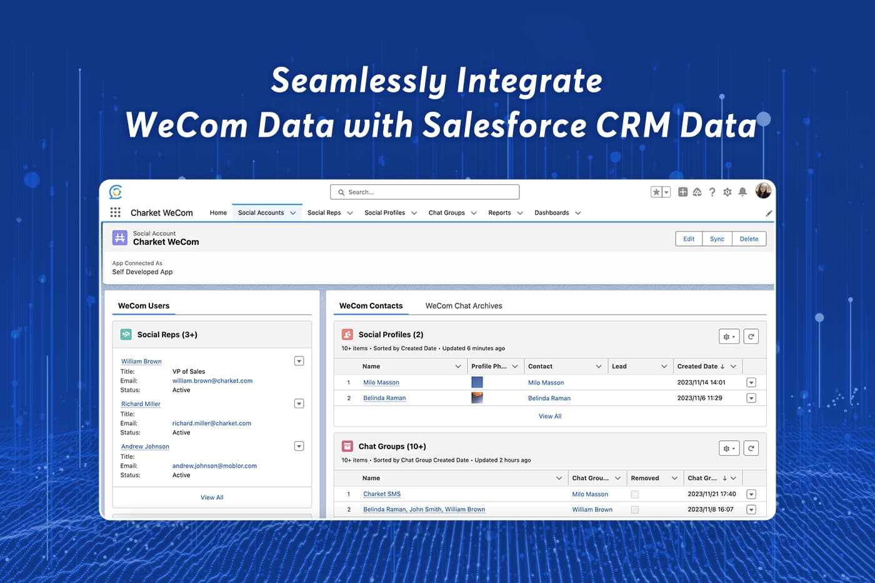The width and height of the screenshot is (875, 583).
Task: Click View All under Social Reps
Action: [212, 497]
